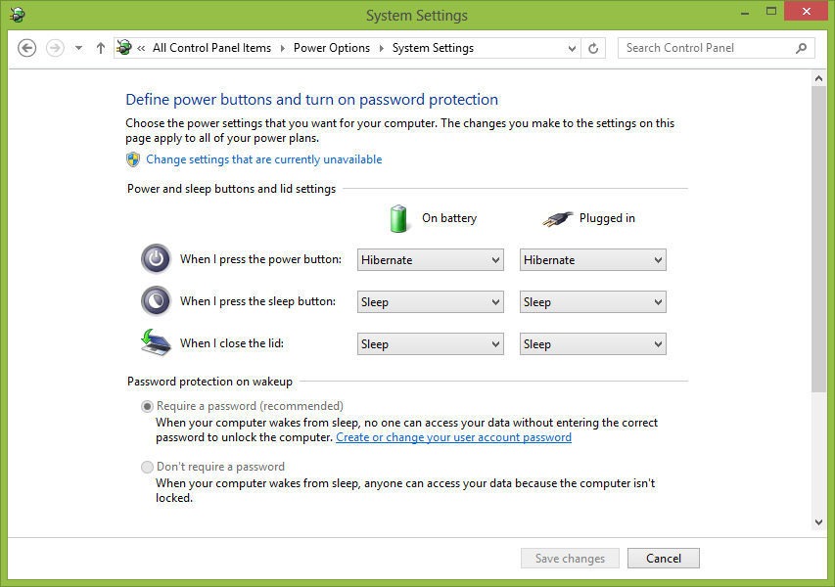Click the green battery icon

[398, 218]
